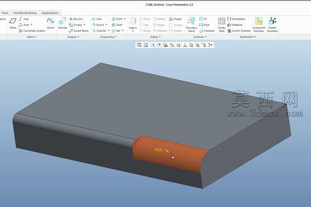
Task: Click Component Interface
Action: (x=259, y=24)
